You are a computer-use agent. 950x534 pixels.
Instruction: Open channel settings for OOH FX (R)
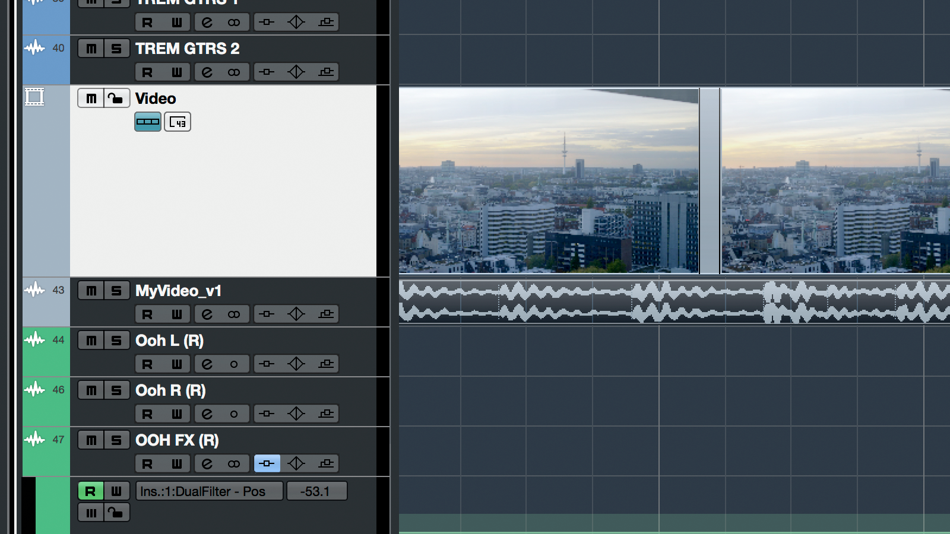pos(207,464)
